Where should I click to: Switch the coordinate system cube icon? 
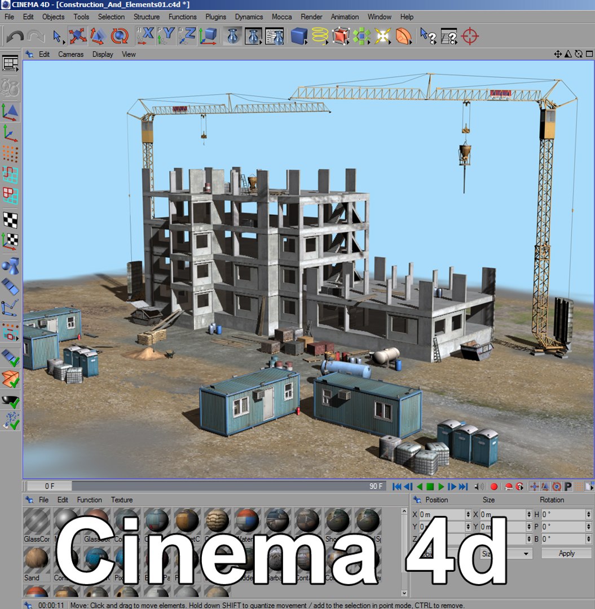(x=208, y=36)
